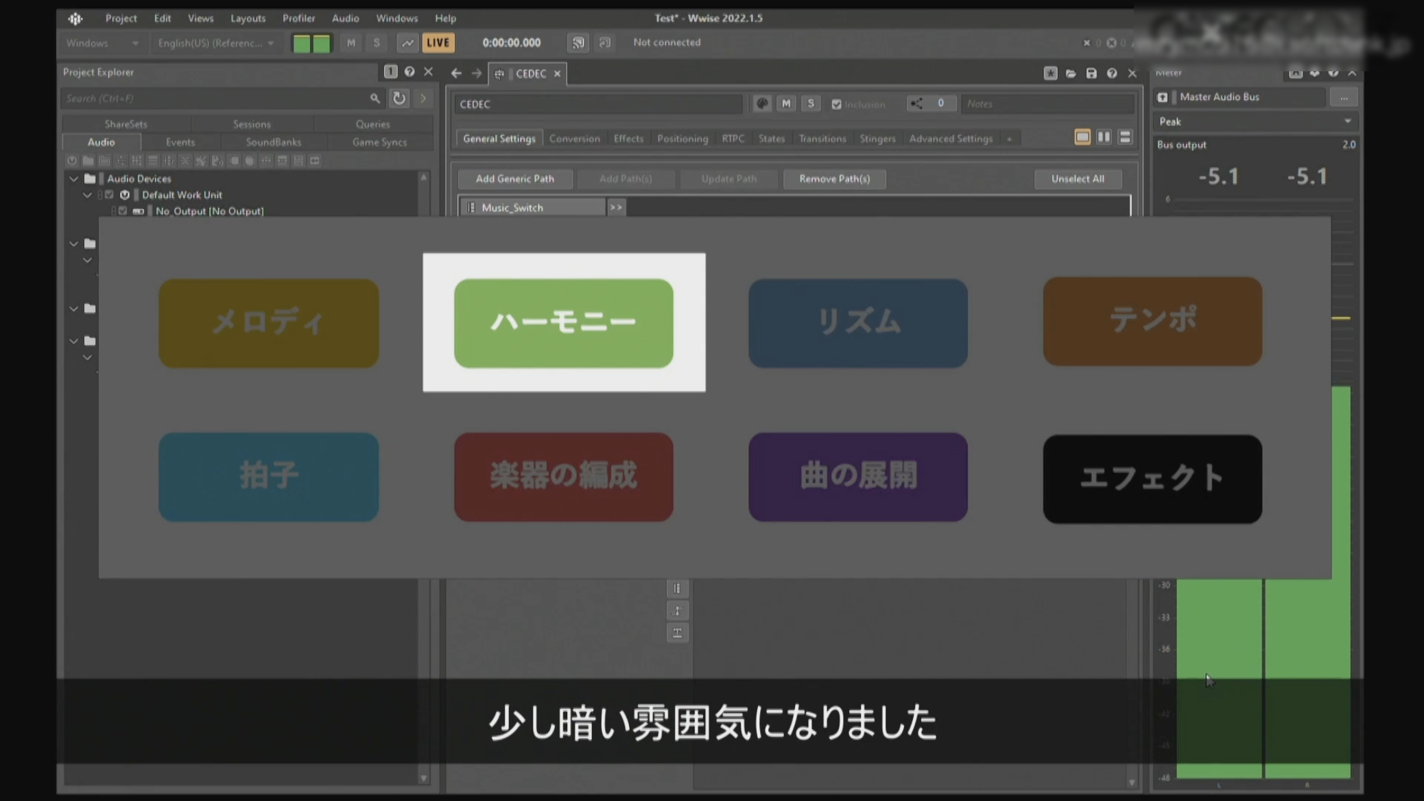Click the share references icon beside 0
The width and height of the screenshot is (1424, 801).
click(916, 104)
